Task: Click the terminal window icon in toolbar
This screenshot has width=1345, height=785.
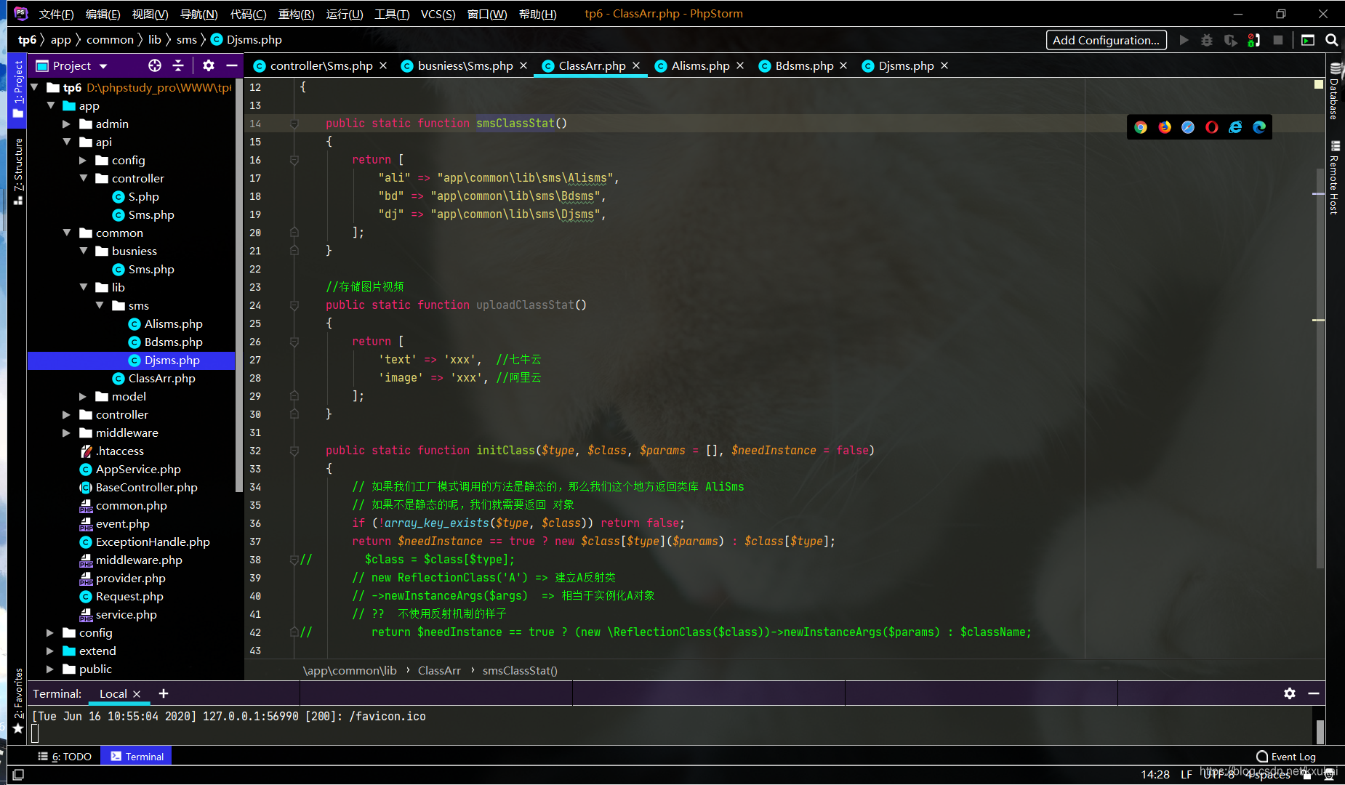Action: pyautogui.click(x=1308, y=40)
